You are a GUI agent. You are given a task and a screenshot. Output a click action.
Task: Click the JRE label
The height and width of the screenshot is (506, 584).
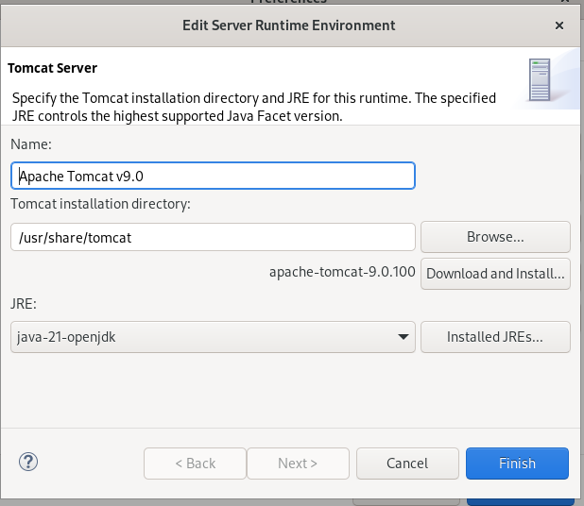coord(24,304)
